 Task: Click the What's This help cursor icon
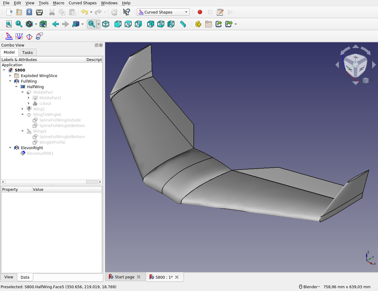tap(126, 12)
